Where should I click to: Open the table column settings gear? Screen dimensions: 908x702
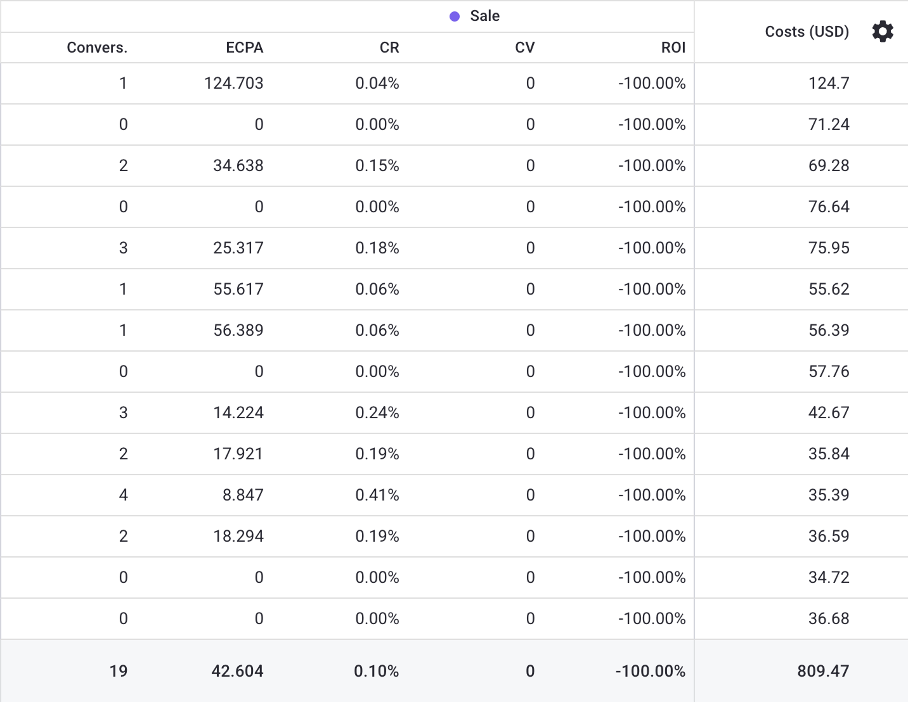pyautogui.click(x=882, y=32)
